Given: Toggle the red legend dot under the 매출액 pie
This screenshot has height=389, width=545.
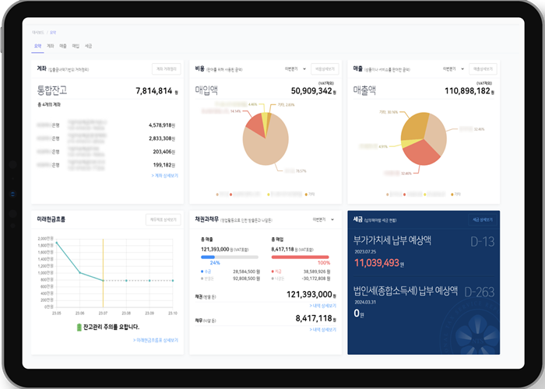Looking at the screenshot, I should [404, 194].
